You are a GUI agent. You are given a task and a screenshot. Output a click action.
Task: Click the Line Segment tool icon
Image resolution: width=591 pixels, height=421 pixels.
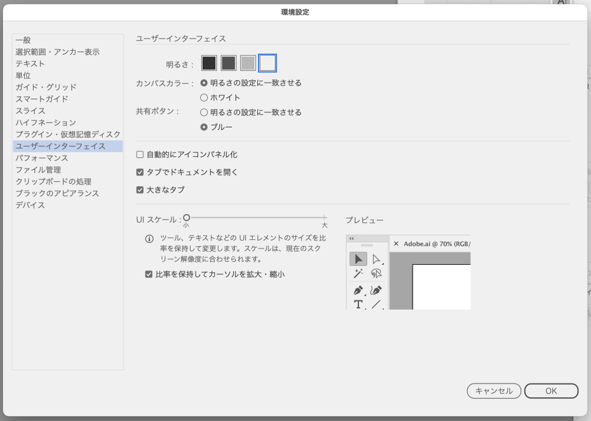point(377,305)
